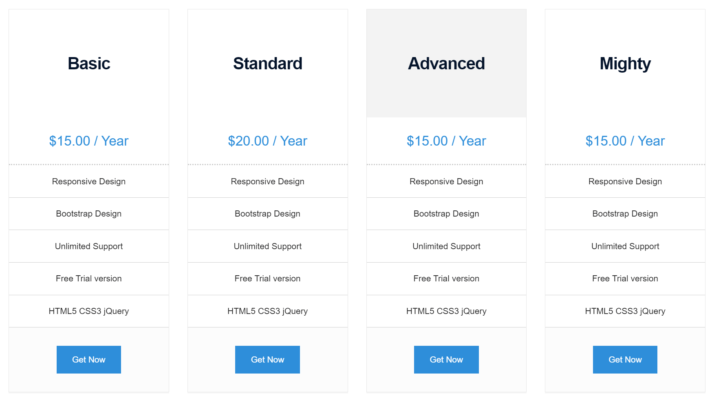The image size is (712, 398).
Task: Click Unlimited Support in the Advanced column
Action: click(446, 246)
